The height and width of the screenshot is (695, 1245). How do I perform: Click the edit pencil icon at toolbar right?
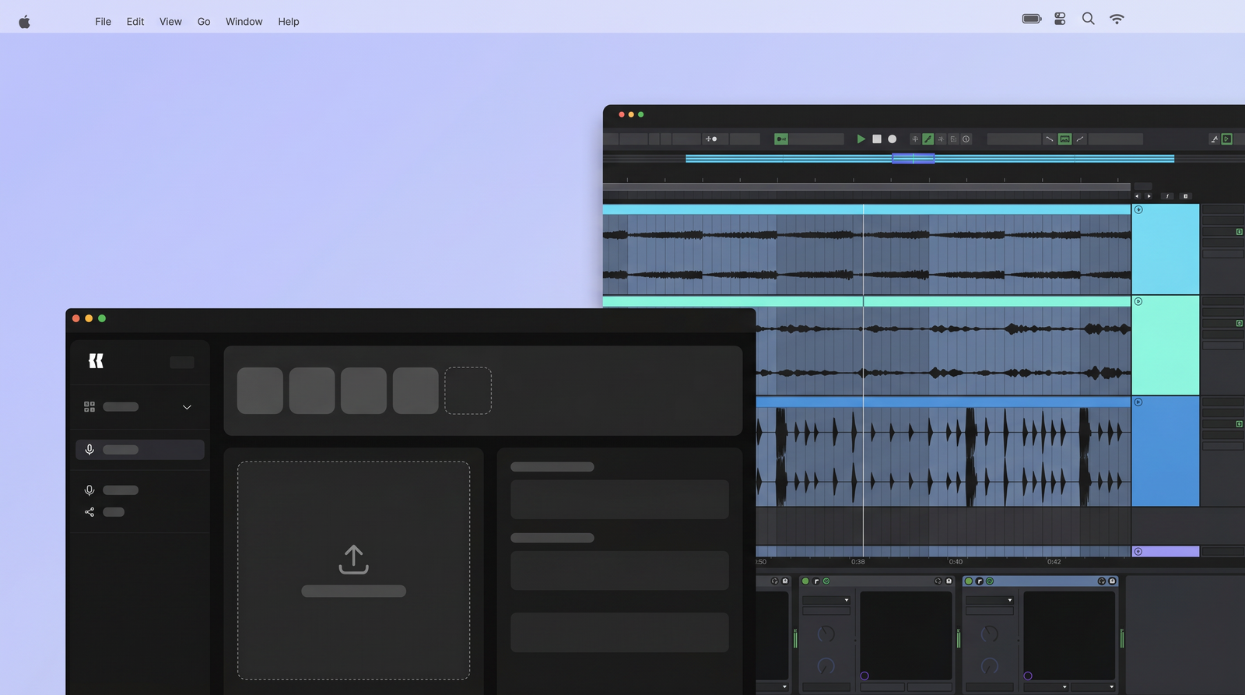[x=1214, y=139]
